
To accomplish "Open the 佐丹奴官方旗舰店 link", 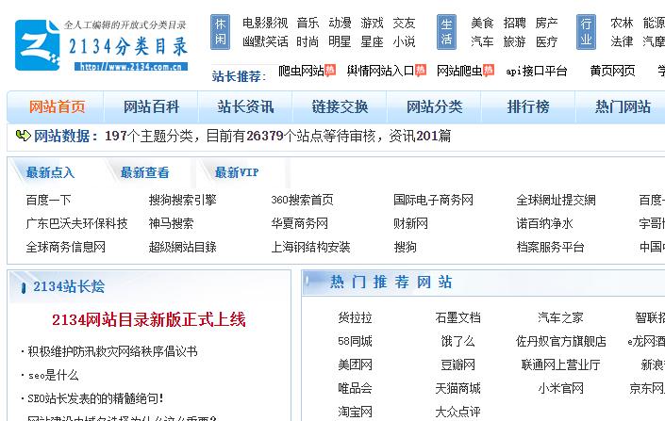I will coord(560,341).
